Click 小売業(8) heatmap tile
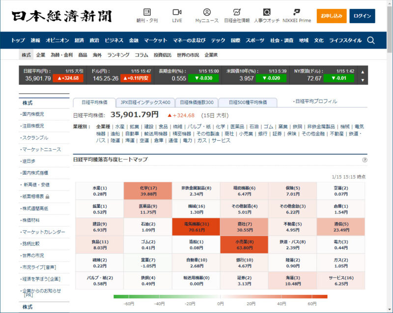This screenshot has width=393, height=313. 244,244
